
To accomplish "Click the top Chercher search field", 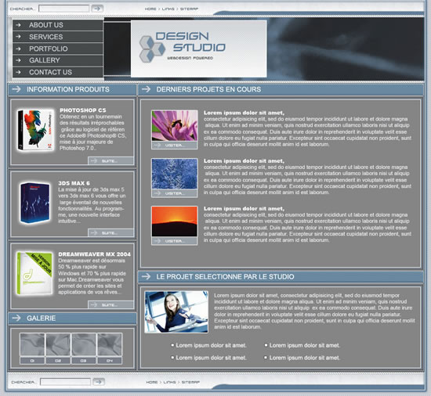I will point(63,9).
